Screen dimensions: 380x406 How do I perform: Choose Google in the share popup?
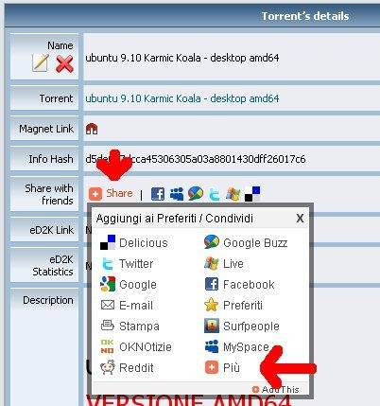pos(129,285)
